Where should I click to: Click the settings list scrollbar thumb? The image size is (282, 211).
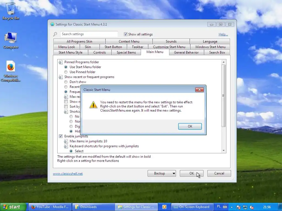pyautogui.click(x=224, y=96)
